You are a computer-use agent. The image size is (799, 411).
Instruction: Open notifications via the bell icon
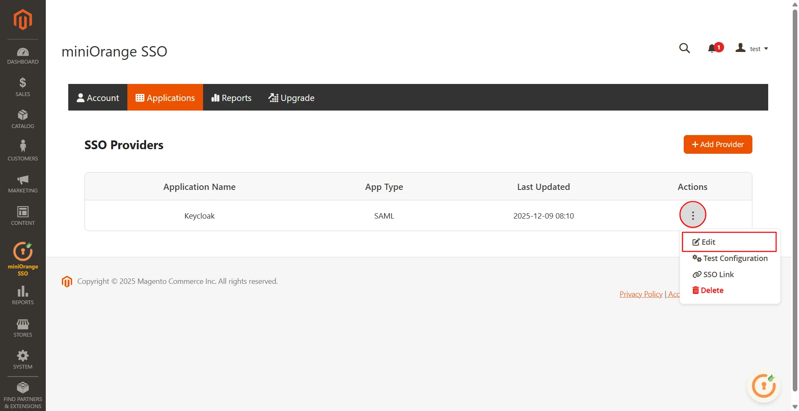pos(712,48)
